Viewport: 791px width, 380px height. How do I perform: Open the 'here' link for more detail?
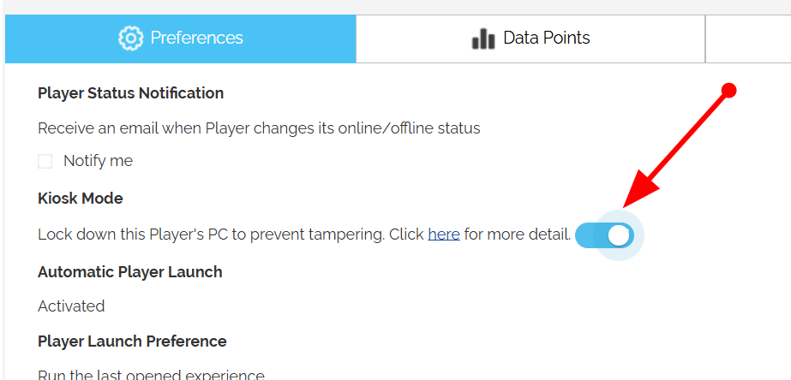tap(444, 235)
